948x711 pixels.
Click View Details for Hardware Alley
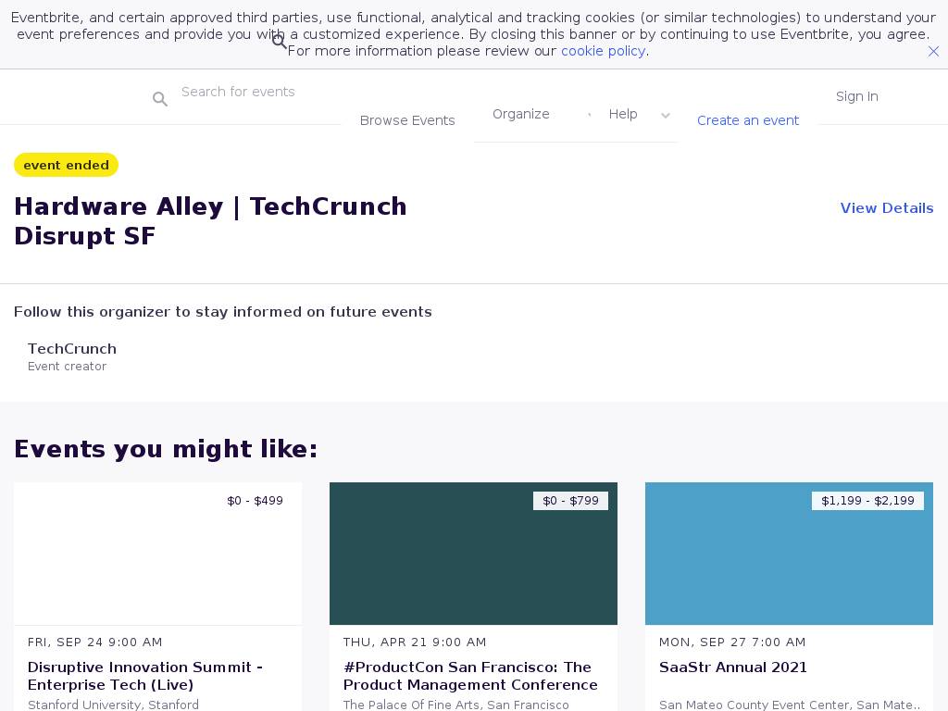(886, 208)
